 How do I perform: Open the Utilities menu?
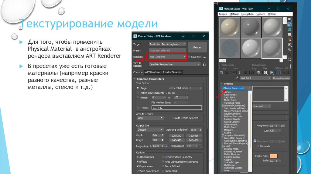[x=272, y=14]
